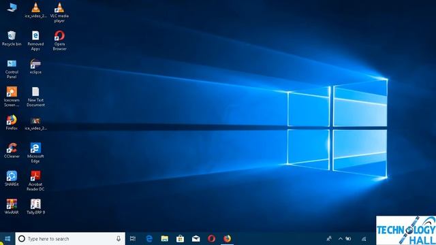The image size is (436, 245).
Task: Select the ice_video_2 file with the video thumbnail
Action: pos(35,124)
